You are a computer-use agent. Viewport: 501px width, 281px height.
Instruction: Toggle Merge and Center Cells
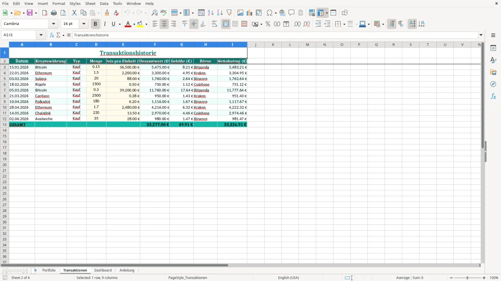226,24
